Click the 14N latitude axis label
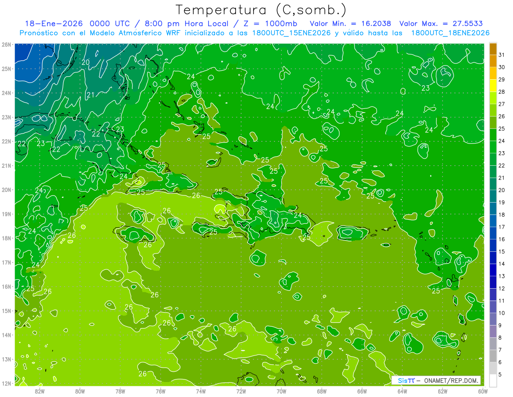 pyautogui.click(x=6, y=335)
